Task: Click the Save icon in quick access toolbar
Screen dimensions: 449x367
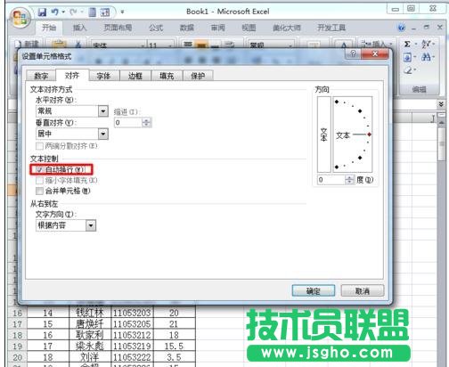Action: tap(42, 12)
